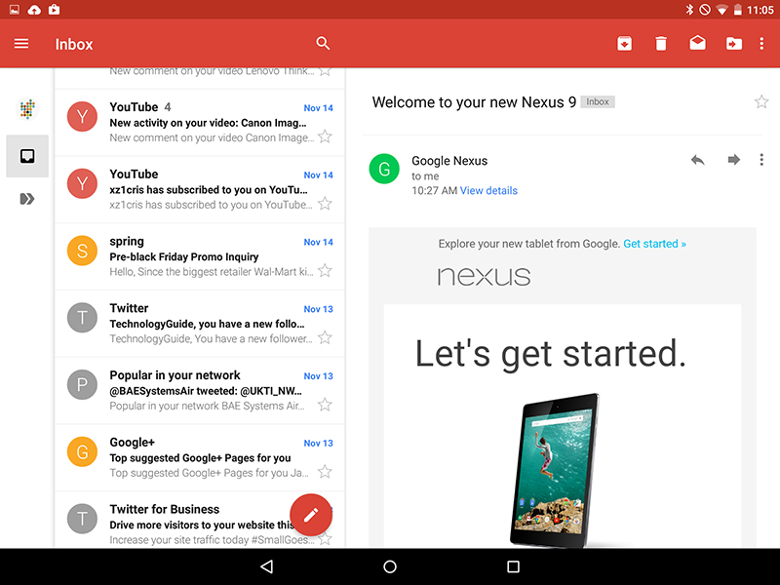
Task: Archive the open conversation
Action: pyautogui.click(x=624, y=43)
